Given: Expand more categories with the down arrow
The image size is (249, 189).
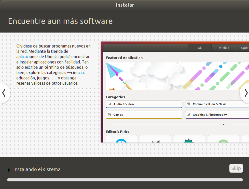Looking at the screenshot, I should coord(223,124).
